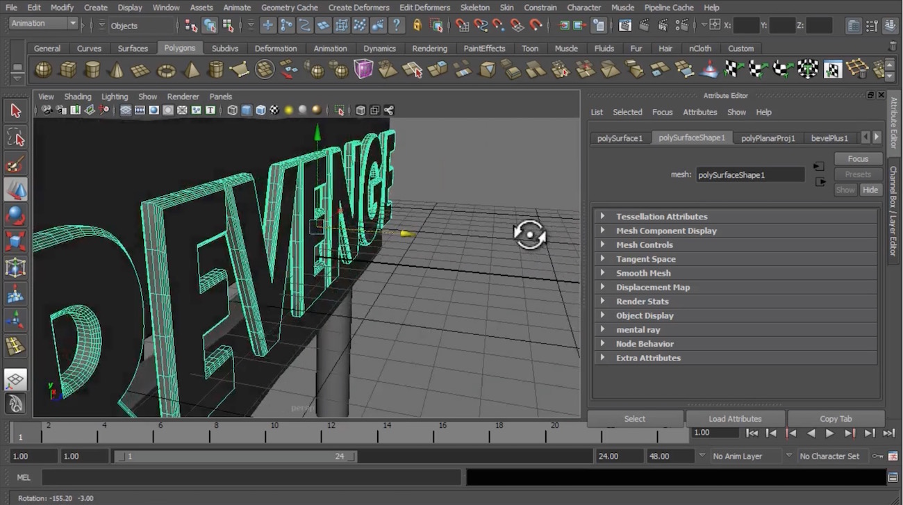Click the Load Attributes button
The image size is (903, 505).
point(735,419)
